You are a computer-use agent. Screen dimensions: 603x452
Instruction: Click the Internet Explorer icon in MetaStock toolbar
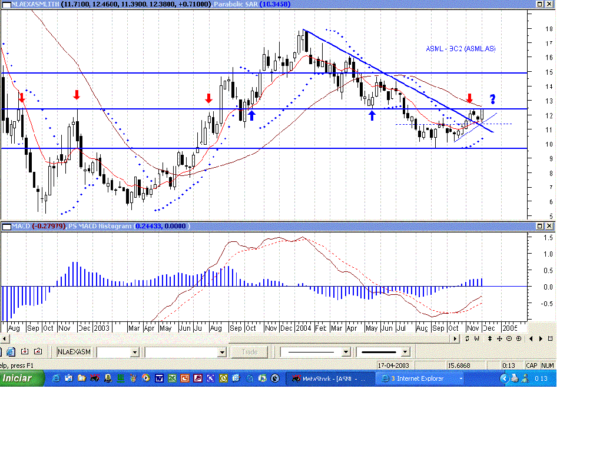click(x=11, y=351)
